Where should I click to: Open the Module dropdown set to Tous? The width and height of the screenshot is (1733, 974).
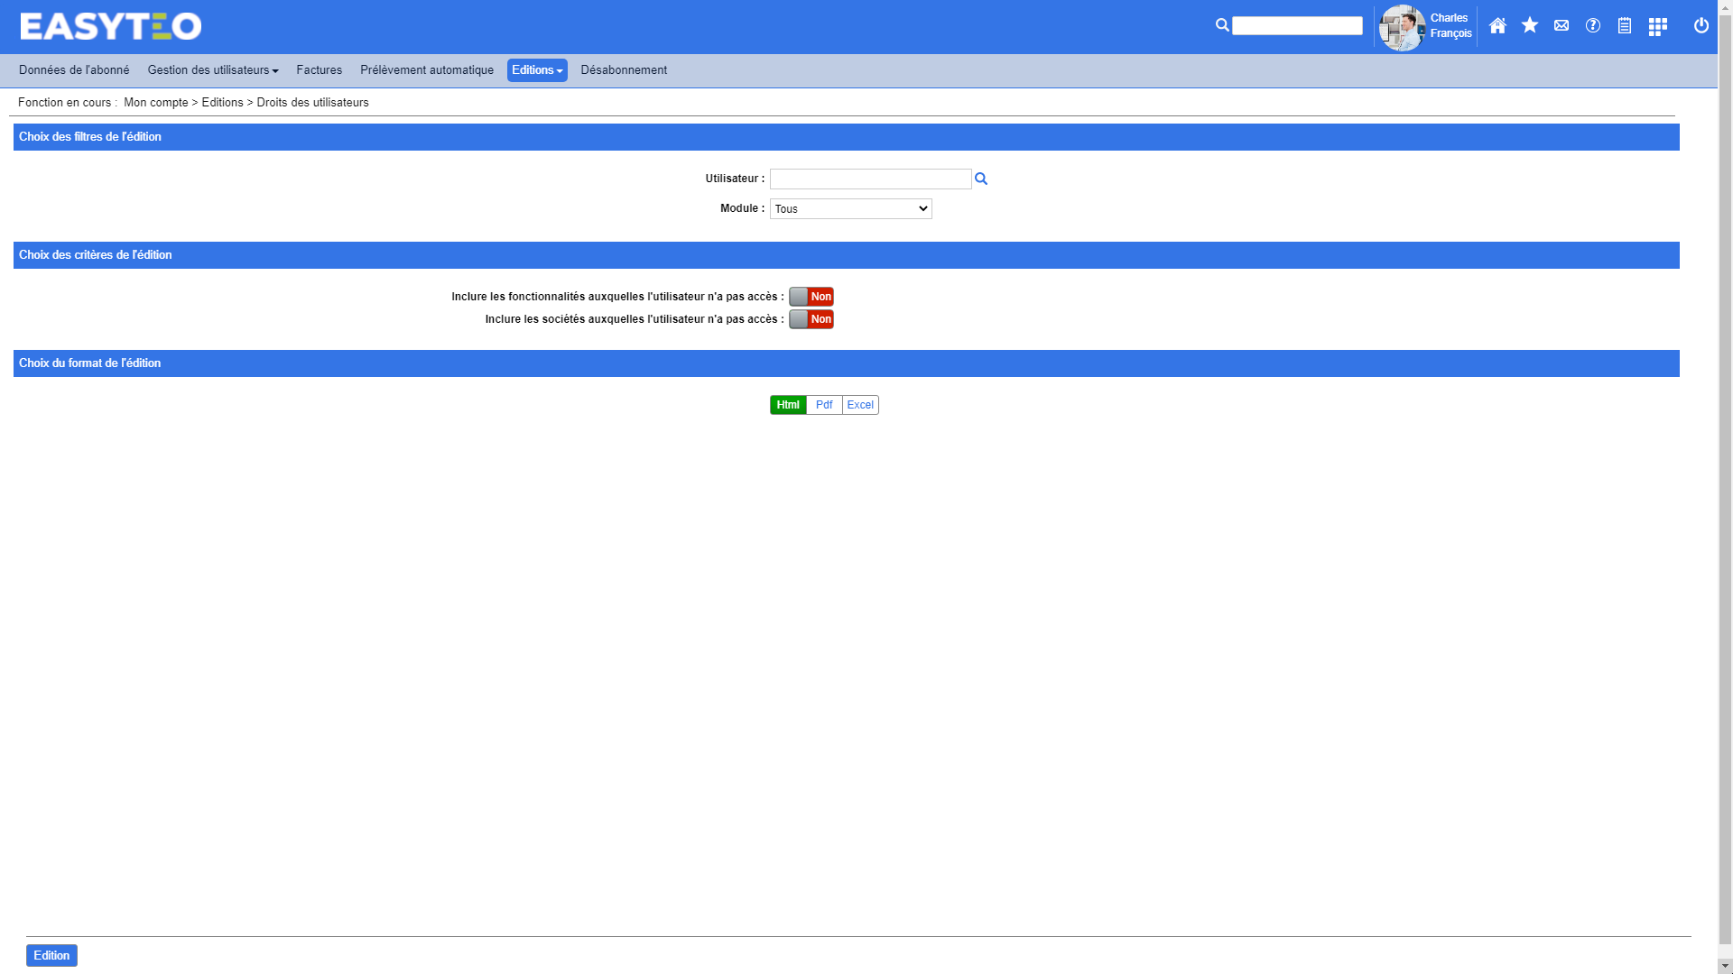(850, 209)
